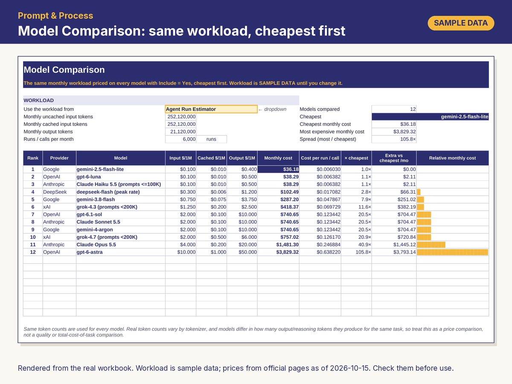Image resolution: width=512 pixels, height=384 pixels.
Task: Select the Claude Haiku 5.5 model cell
Action: point(121,184)
